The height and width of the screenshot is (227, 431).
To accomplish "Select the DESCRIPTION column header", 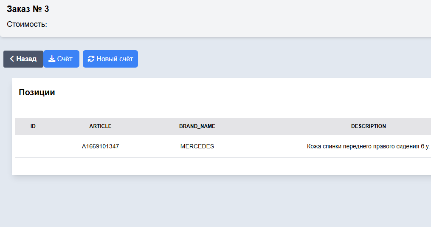I will click(368, 126).
